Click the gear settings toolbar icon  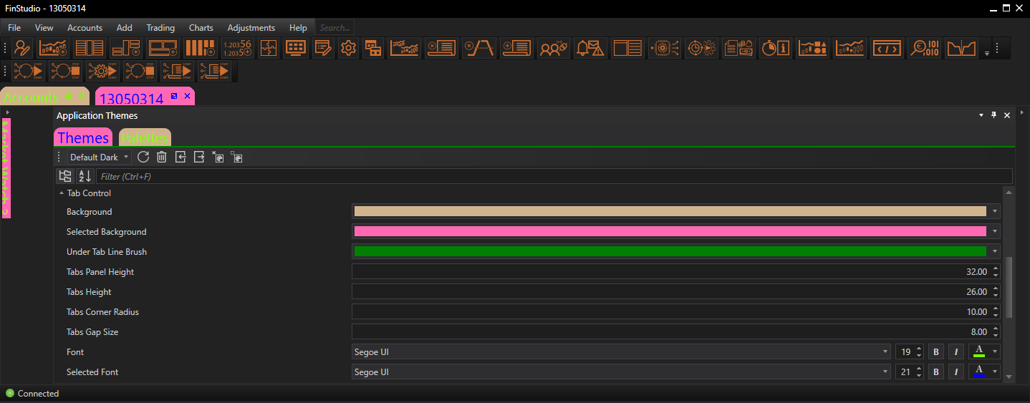pyautogui.click(x=348, y=48)
